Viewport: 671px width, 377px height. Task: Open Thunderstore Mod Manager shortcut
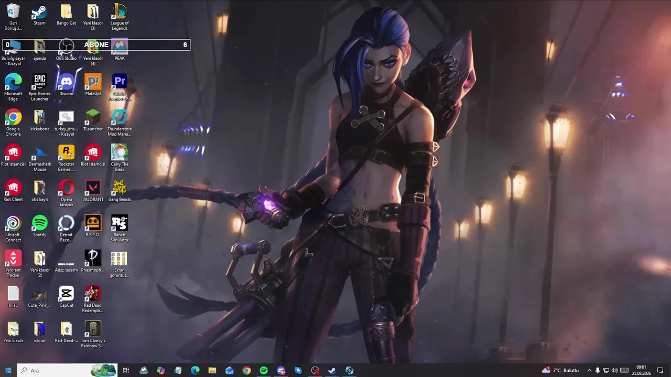pos(120,123)
